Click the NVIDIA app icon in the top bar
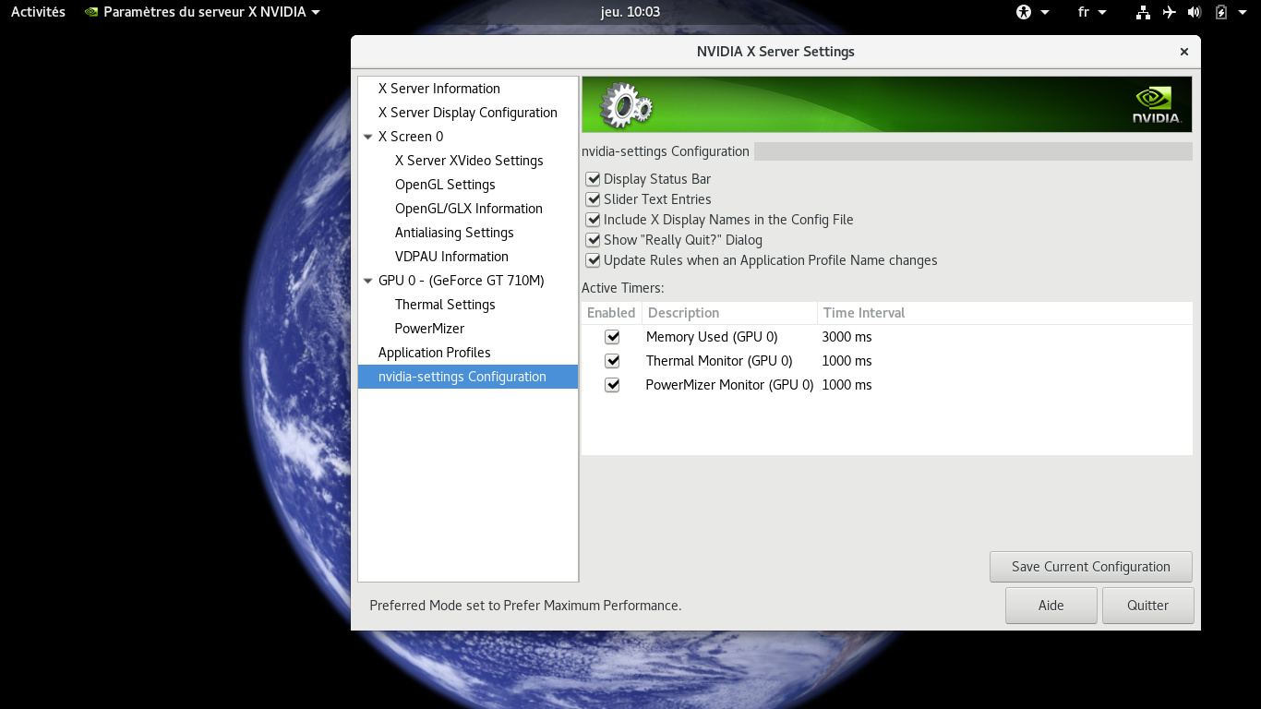This screenshot has width=1261, height=709. click(x=91, y=12)
